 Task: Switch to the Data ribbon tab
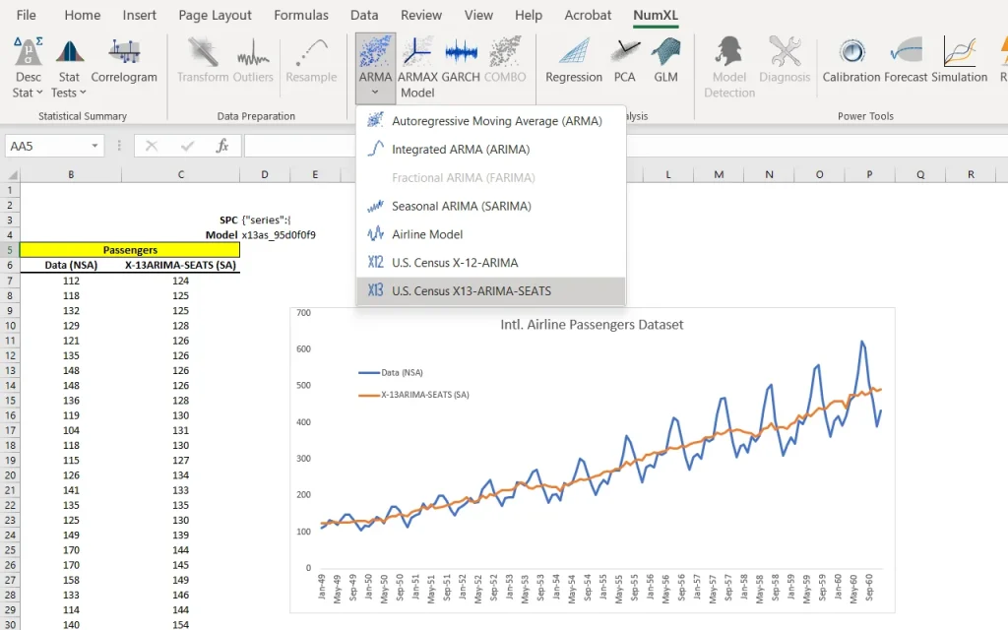coord(363,15)
